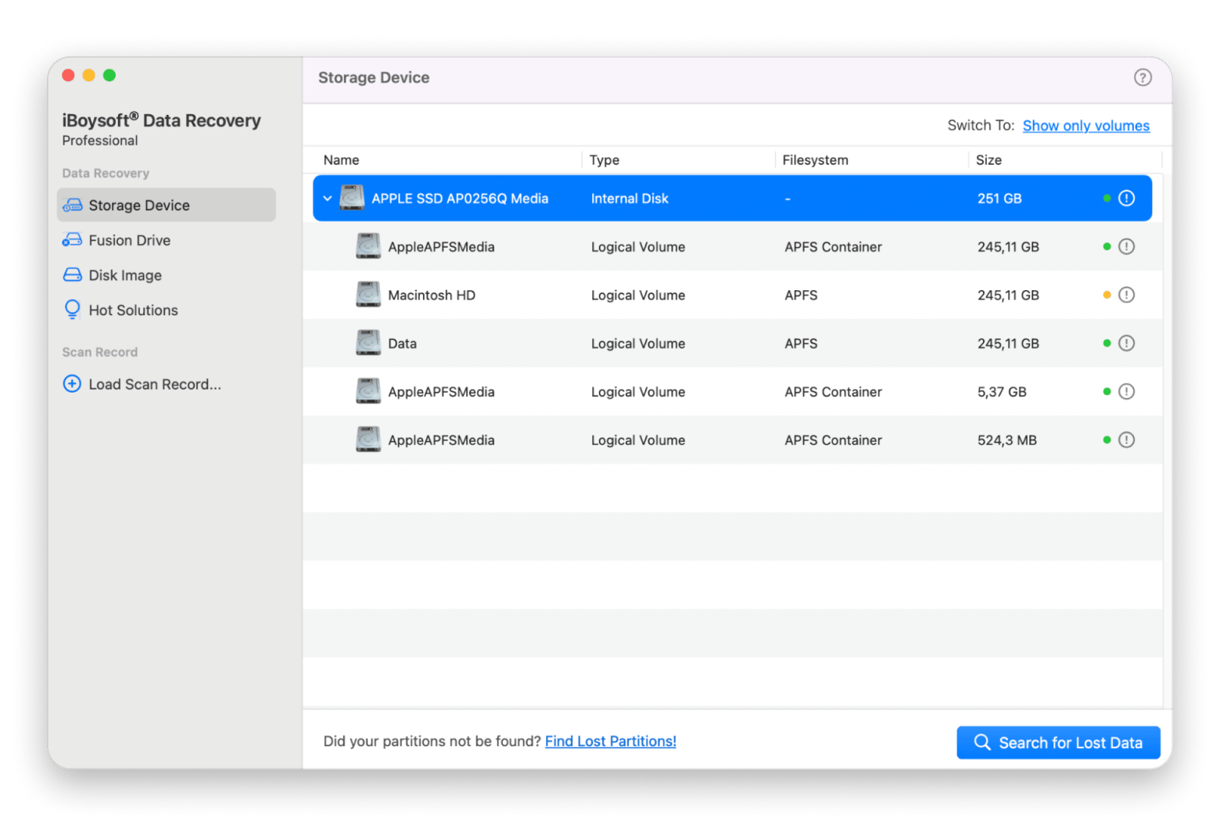Image resolution: width=1220 pixels, height=832 pixels.
Task: Click the Name column header
Action: [x=342, y=160]
